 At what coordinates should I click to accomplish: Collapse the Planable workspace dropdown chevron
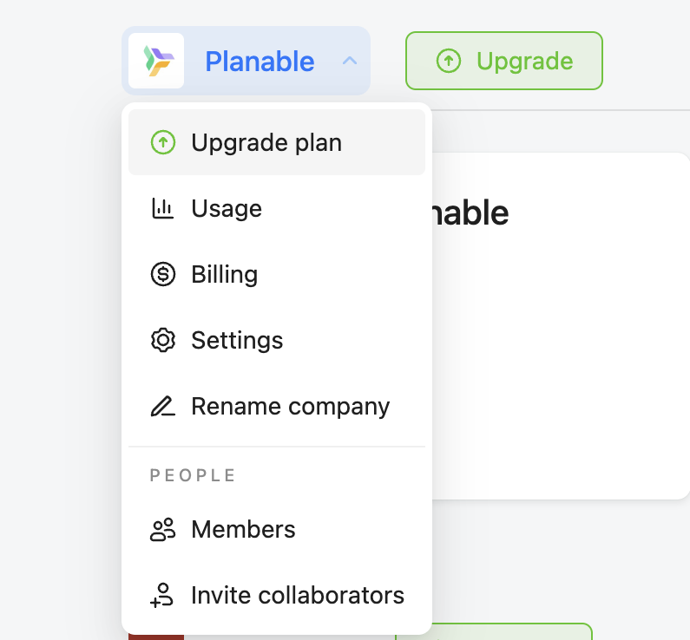point(350,61)
